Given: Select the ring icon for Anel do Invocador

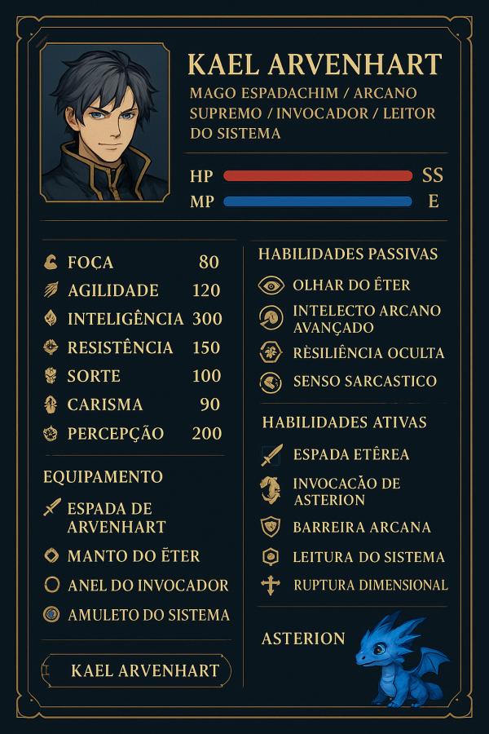Looking at the screenshot, I should click(52, 586).
